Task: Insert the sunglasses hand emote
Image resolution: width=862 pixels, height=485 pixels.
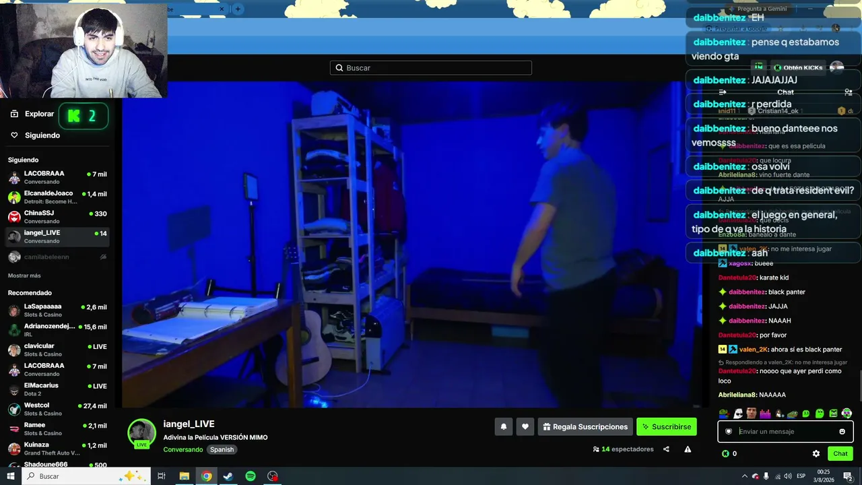Action: pos(738,414)
